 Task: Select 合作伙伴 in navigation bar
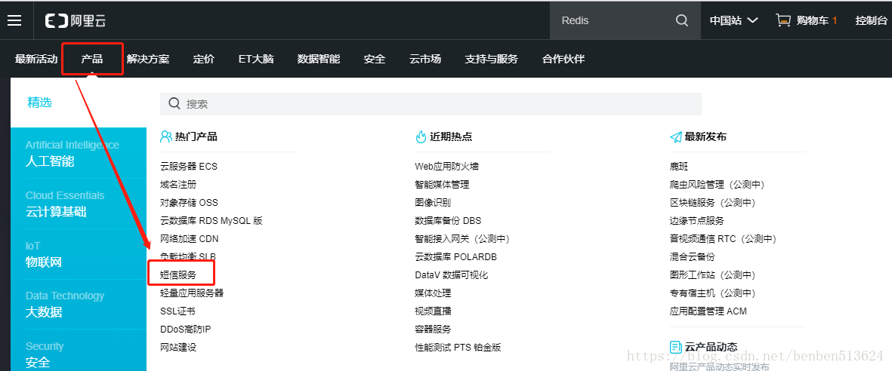[x=563, y=59]
